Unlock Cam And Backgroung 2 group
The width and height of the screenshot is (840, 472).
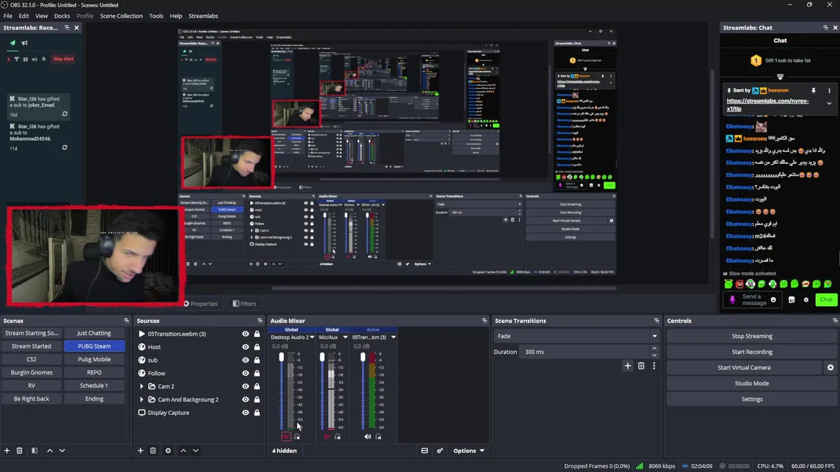pyautogui.click(x=257, y=399)
